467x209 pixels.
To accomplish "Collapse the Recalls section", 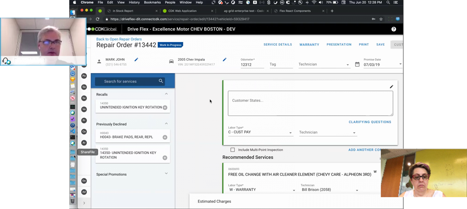I will (166, 94).
